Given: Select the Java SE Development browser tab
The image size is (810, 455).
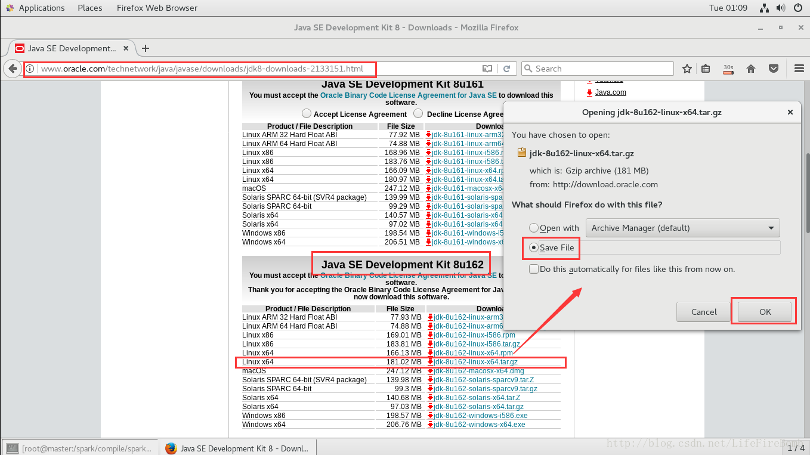Looking at the screenshot, I should (x=71, y=48).
